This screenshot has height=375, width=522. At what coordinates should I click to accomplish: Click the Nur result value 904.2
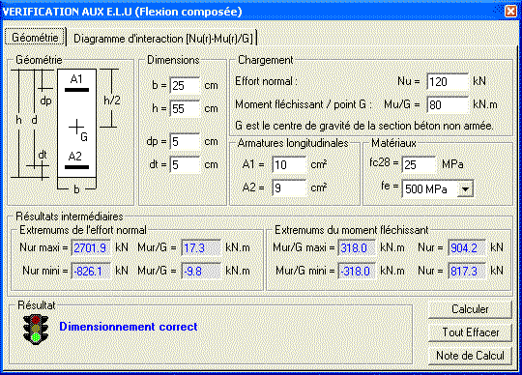(x=466, y=247)
